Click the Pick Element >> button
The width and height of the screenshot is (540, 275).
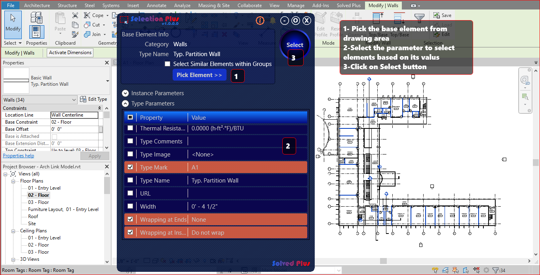click(199, 75)
